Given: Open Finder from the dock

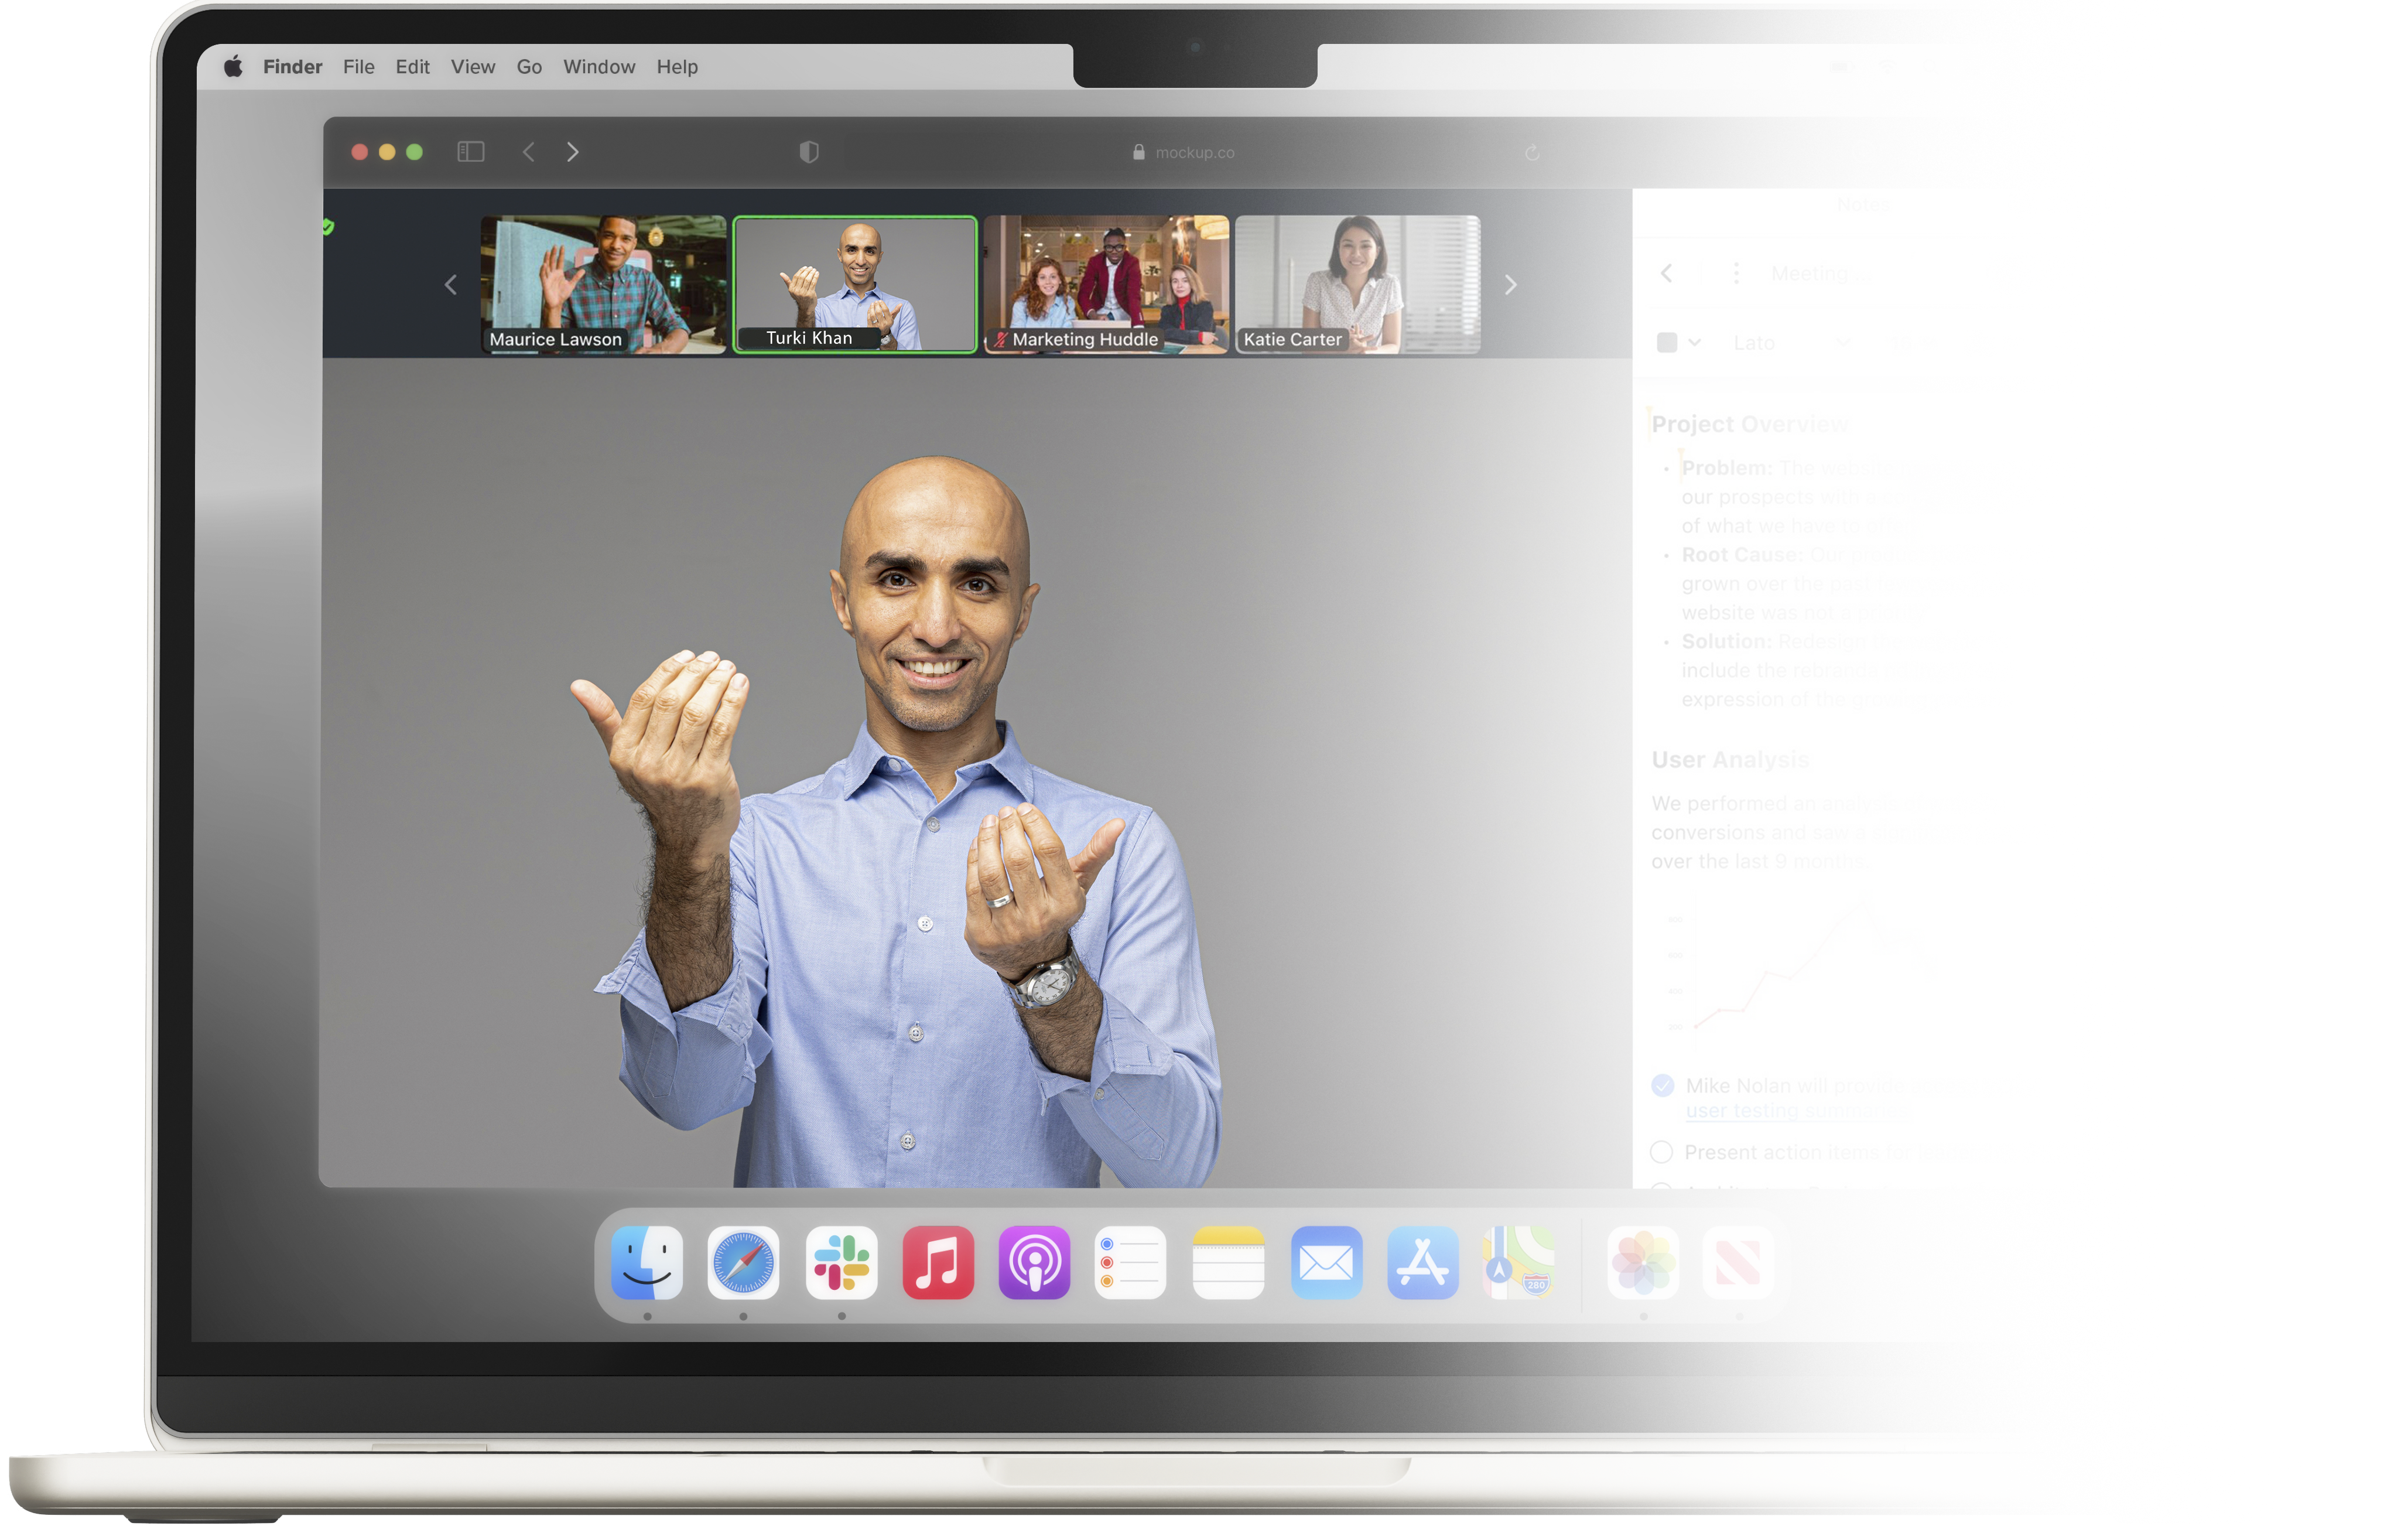Looking at the screenshot, I should click(647, 1263).
